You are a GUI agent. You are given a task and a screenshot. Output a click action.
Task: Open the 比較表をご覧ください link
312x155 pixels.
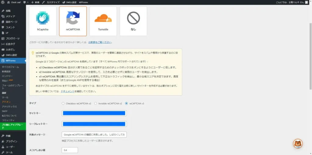(x=100, y=42)
